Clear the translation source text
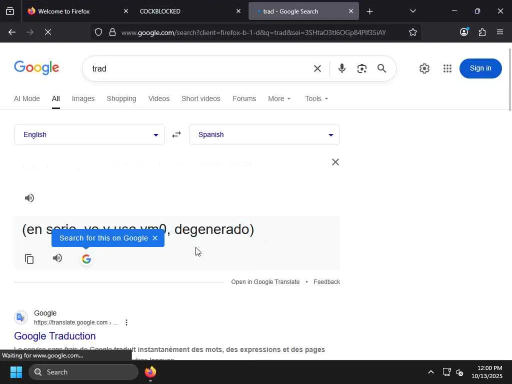The image size is (512, 384). pos(335,162)
